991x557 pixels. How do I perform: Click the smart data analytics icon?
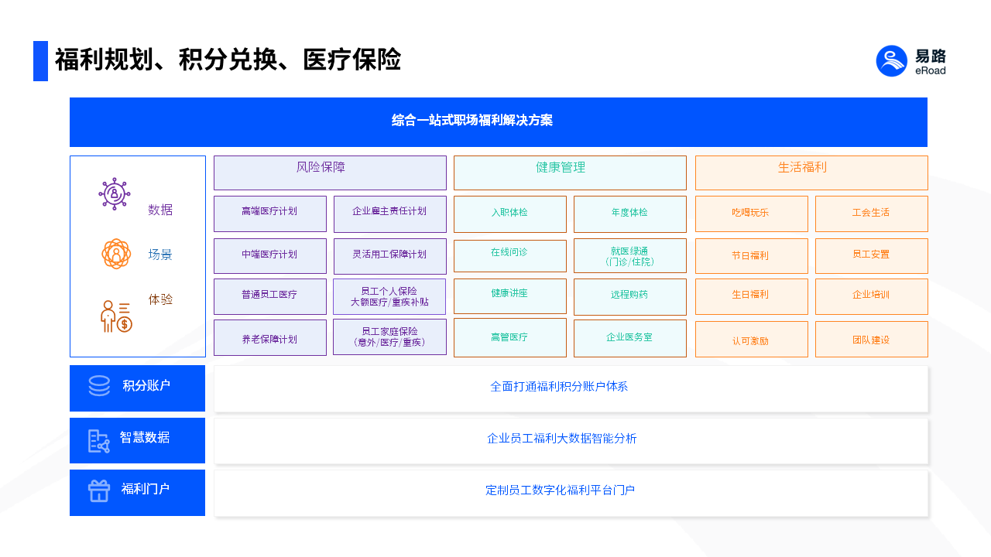click(x=98, y=441)
